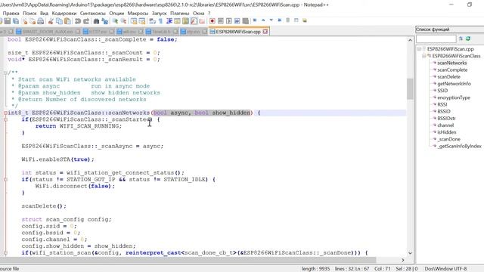Click the function list reload icon
Image resolution: width=484 pixels, height=272 pixels.
[x=468, y=39]
